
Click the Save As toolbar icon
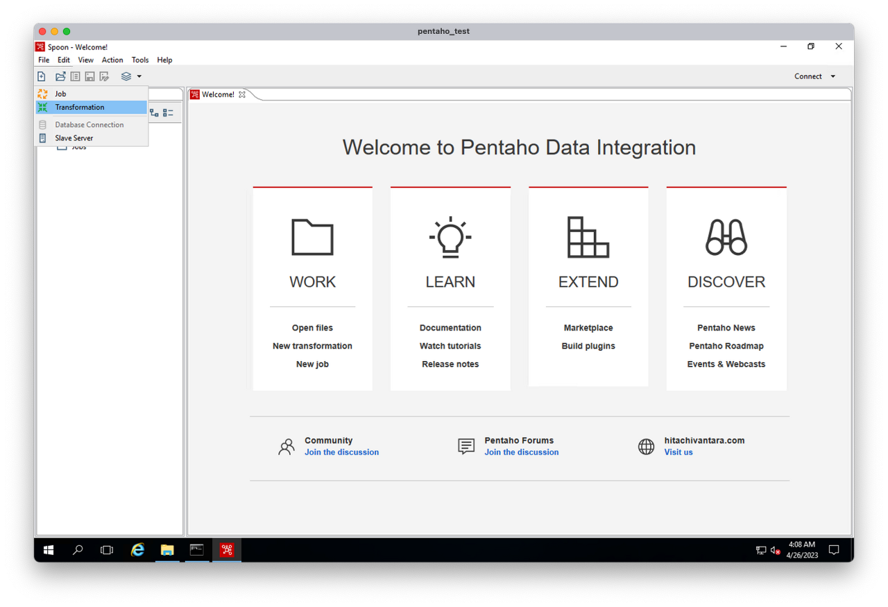click(x=105, y=76)
